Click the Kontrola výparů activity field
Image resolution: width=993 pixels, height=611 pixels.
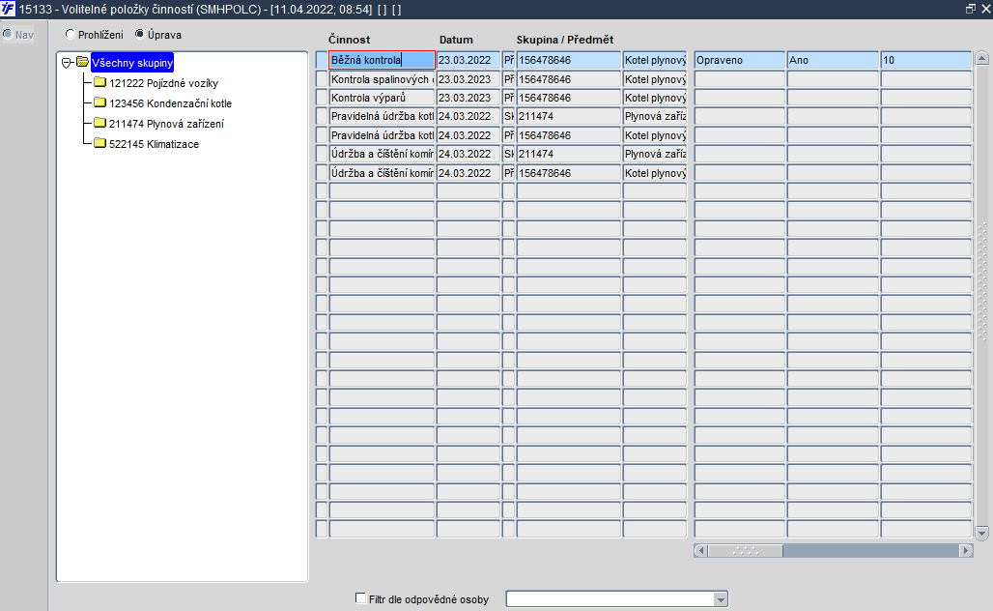pyautogui.click(x=382, y=98)
